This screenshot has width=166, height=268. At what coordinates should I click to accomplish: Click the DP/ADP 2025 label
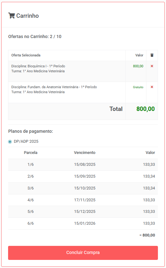pos(26,141)
